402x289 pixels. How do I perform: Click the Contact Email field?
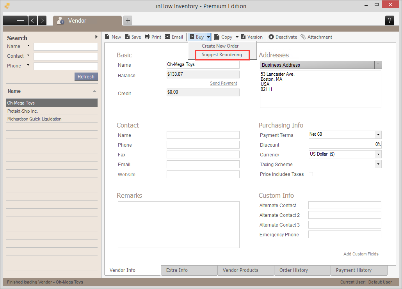[x=203, y=164]
